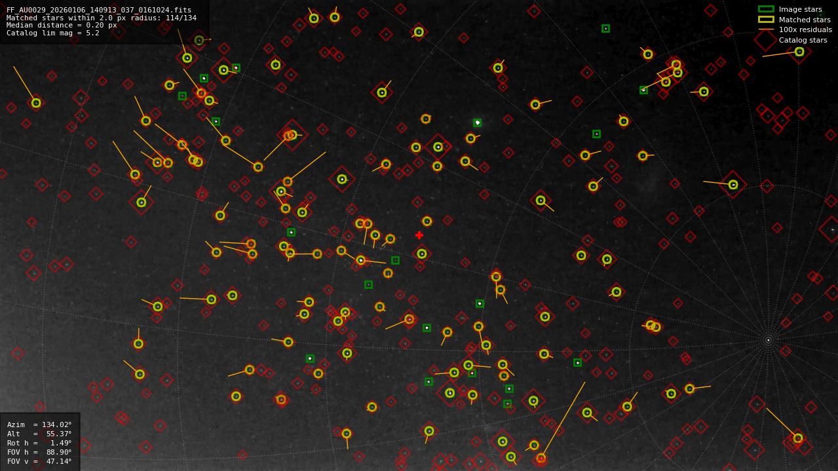
Task: Click the Catalog stars legend diamond icon
Action: [766, 40]
